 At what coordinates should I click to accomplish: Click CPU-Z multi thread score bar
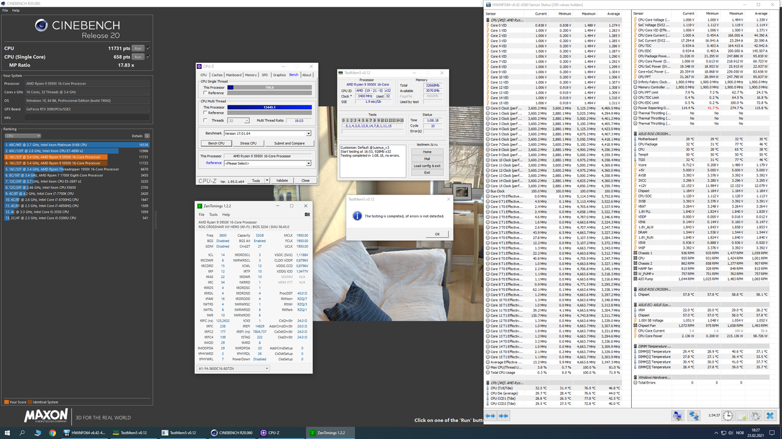269,107
